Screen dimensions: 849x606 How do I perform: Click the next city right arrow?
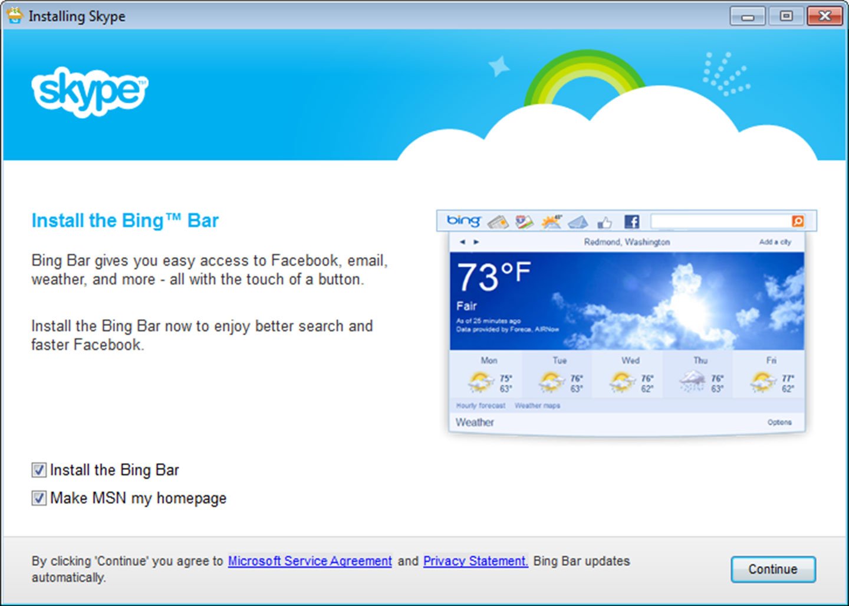(x=476, y=242)
